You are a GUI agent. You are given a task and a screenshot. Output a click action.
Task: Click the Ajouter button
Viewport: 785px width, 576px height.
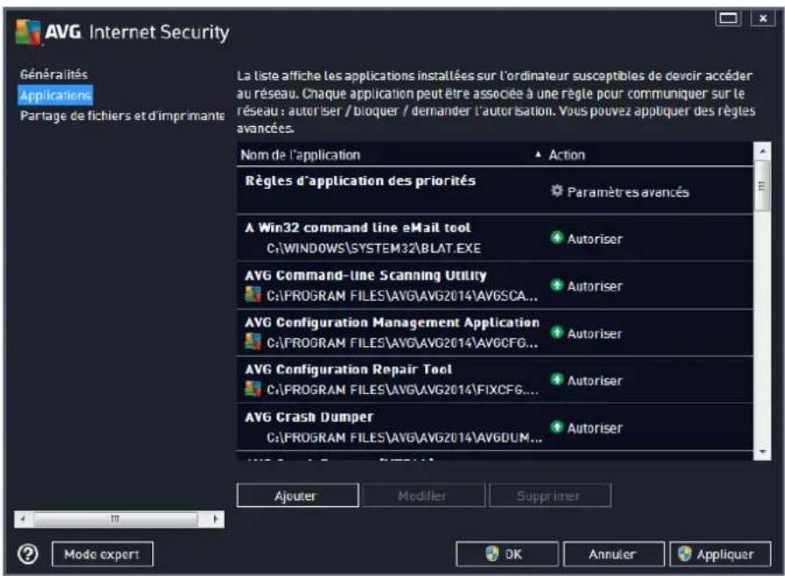[x=297, y=496]
